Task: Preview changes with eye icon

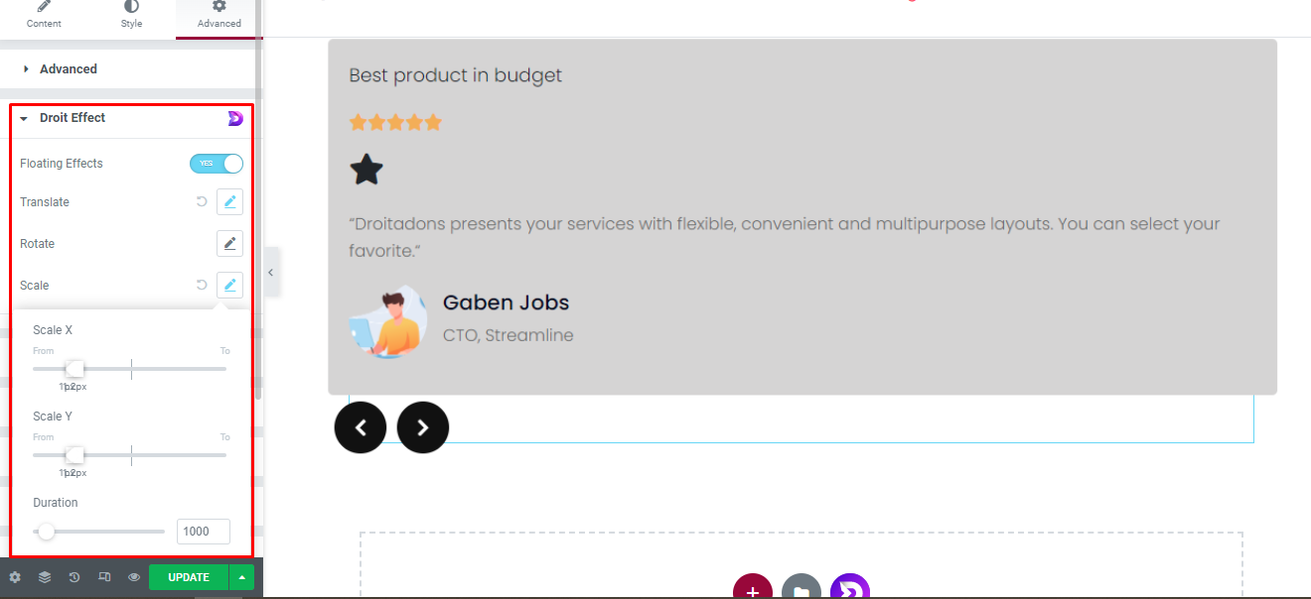Action: (x=134, y=577)
